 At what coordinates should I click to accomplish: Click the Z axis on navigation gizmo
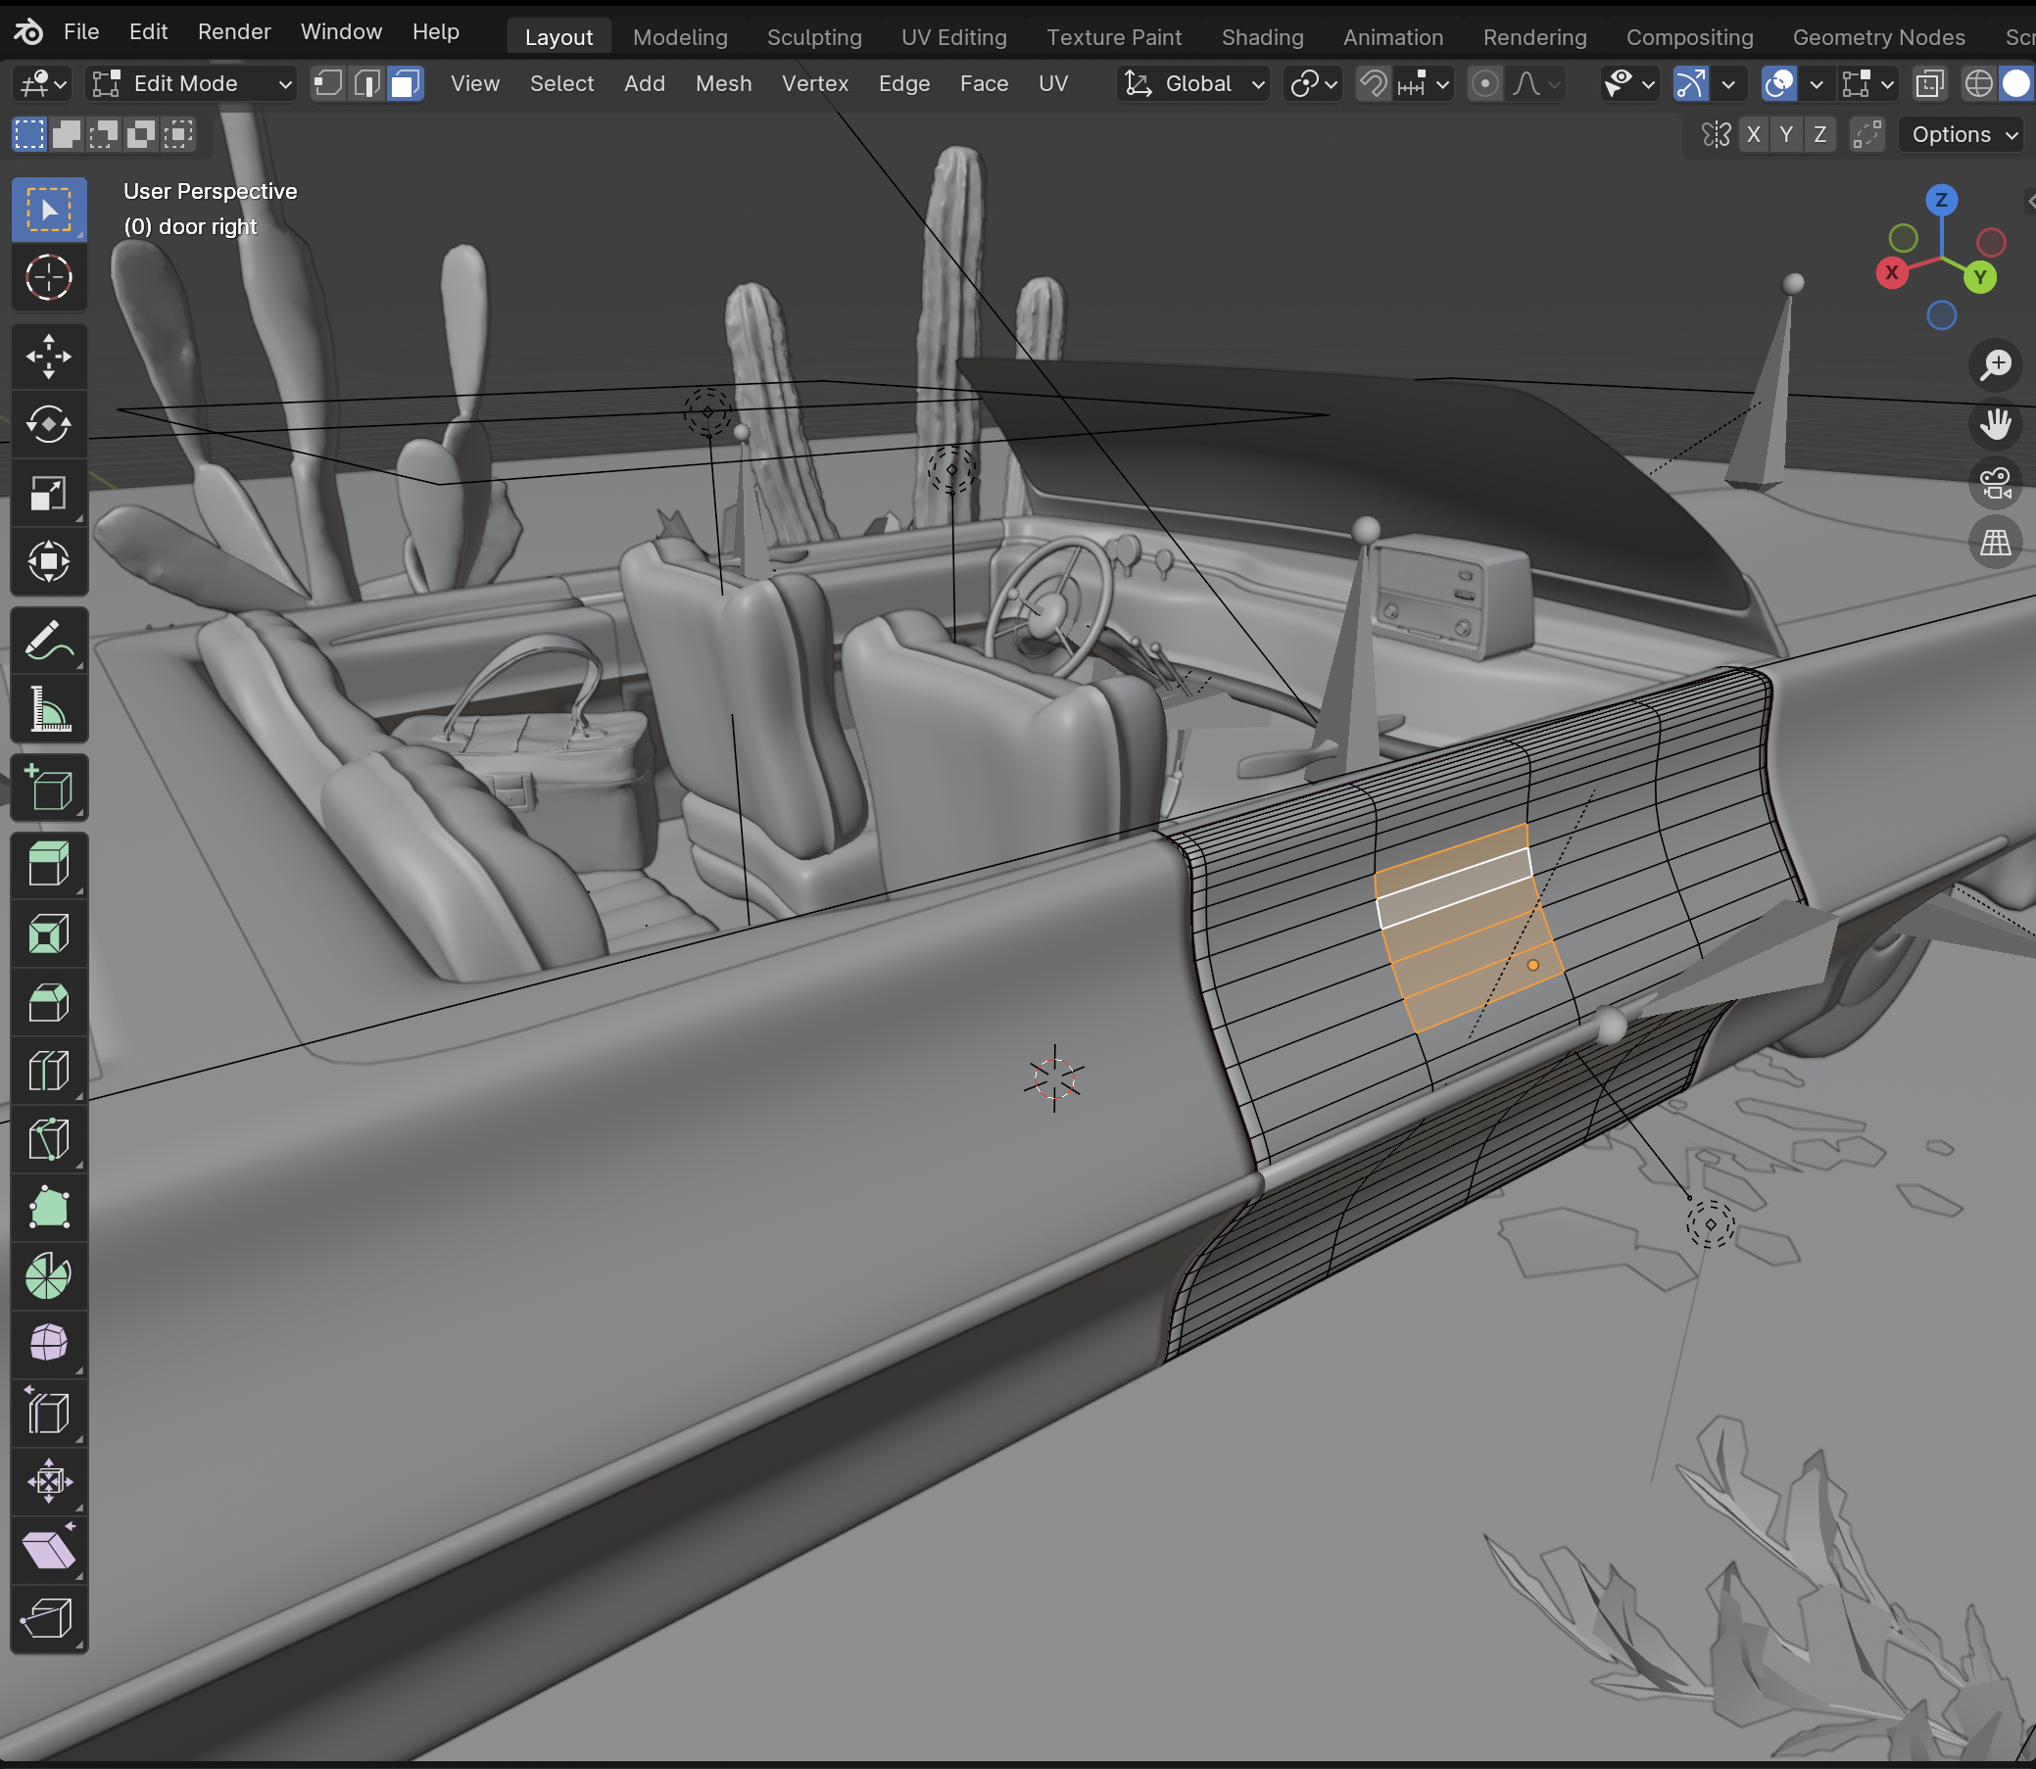click(1940, 201)
